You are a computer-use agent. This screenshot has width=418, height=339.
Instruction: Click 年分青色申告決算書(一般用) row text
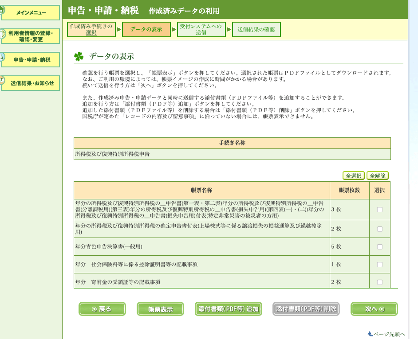click(x=109, y=246)
